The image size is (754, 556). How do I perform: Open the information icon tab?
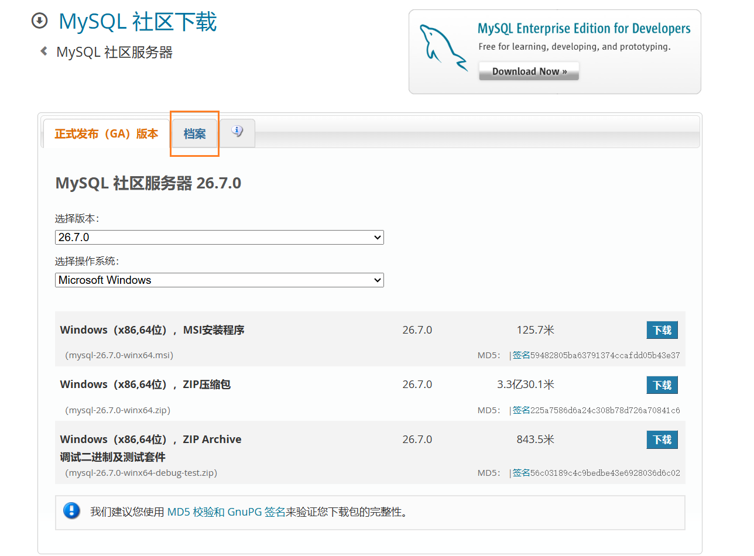pos(237,132)
